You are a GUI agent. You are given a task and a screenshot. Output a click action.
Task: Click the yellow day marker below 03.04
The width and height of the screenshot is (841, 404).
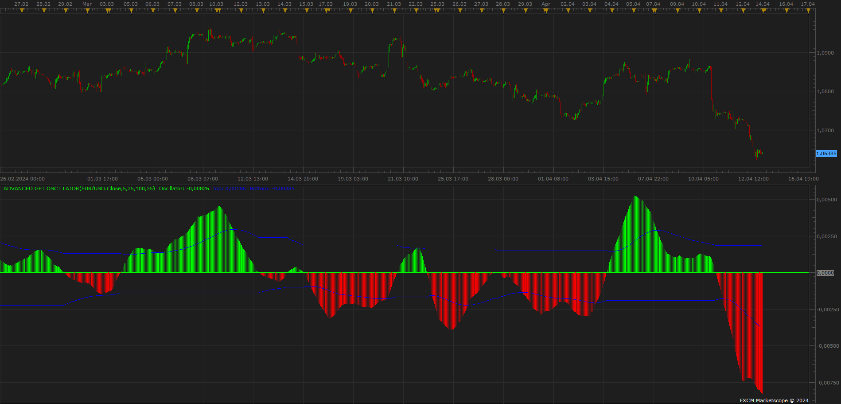[x=589, y=11]
